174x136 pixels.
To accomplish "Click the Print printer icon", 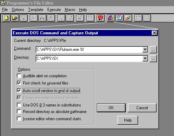I will (147, 18).
